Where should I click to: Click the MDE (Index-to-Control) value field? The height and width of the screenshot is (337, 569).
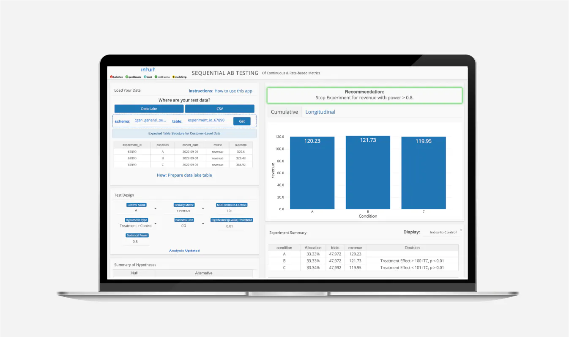230,211
